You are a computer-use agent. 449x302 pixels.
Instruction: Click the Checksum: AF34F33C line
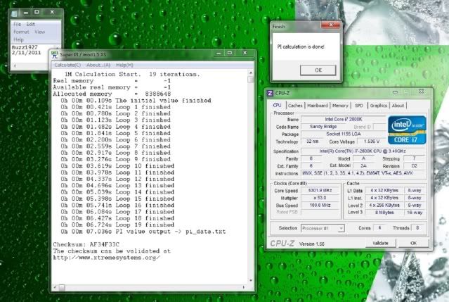[x=86, y=244]
